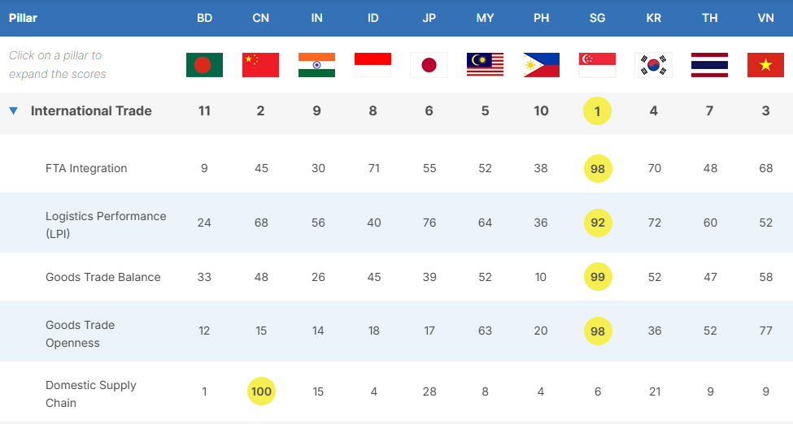Image resolution: width=793 pixels, height=424 pixels.
Task: Click the Malaysia flag icon
Action: click(x=485, y=65)
